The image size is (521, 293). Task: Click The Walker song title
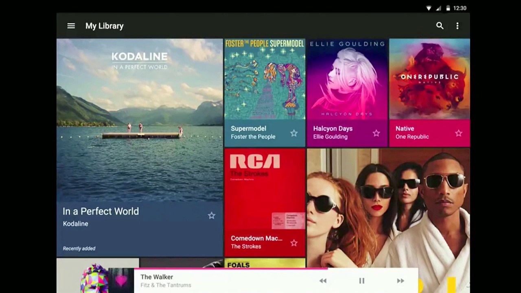point(157,277)
